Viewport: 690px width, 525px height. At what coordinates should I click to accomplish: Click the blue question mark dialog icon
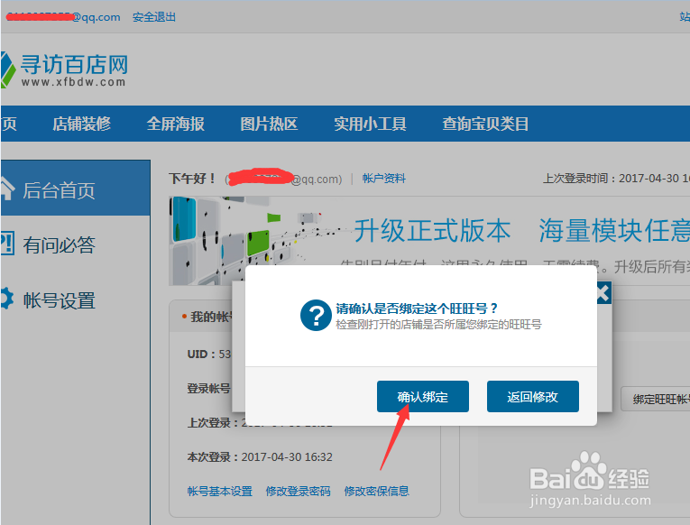316,316
